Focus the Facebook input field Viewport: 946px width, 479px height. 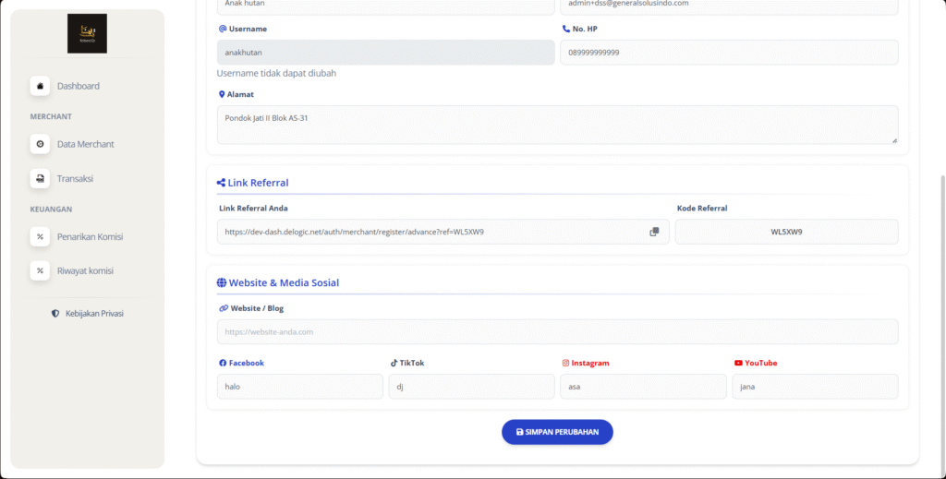(x=299, y=387)
